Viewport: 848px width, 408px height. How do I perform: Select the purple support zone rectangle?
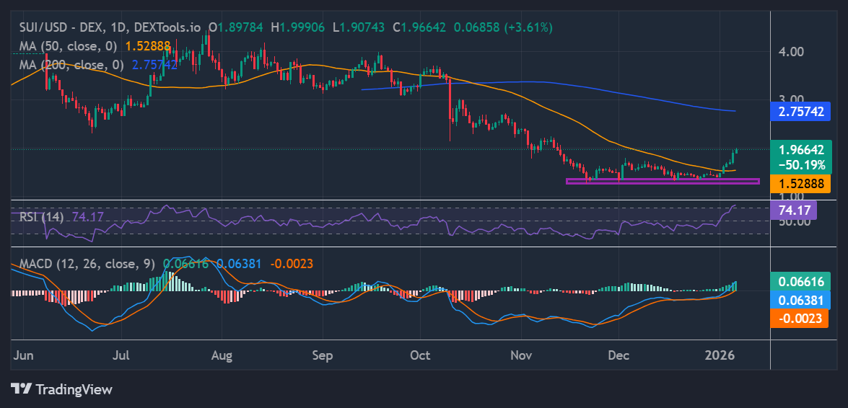[x=663, y=181]
